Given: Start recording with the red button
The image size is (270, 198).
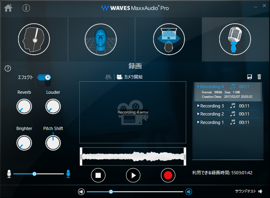Looking at the screenshot, I should [168, 175].
